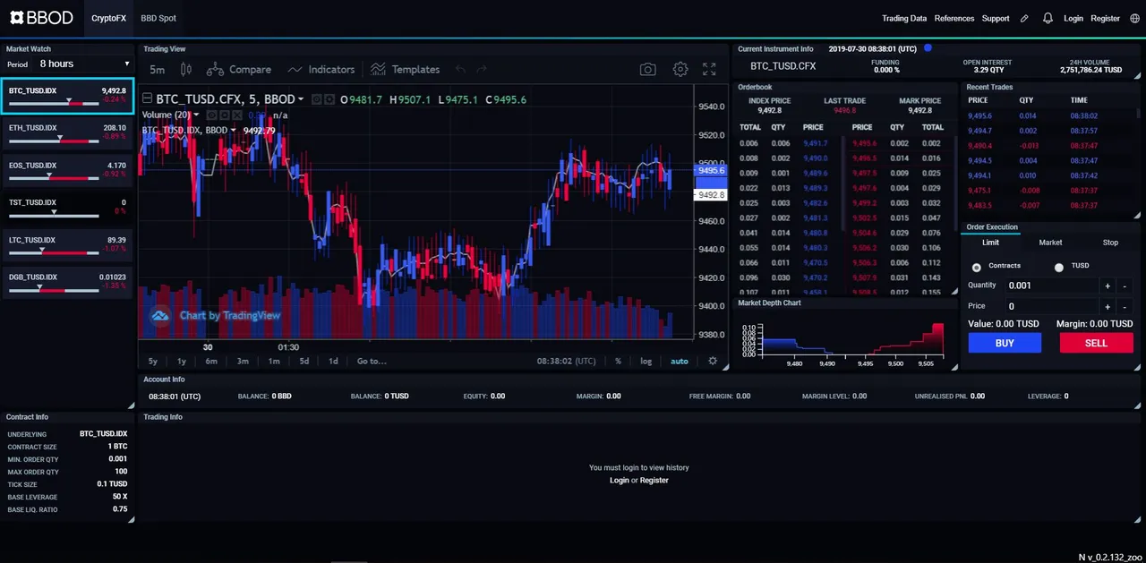
Task: Toggle log scale on chart
Action: point(646,361)
